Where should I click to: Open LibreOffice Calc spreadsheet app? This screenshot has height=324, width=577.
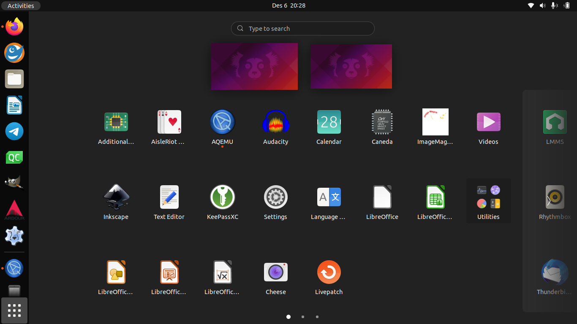[435, 202]
